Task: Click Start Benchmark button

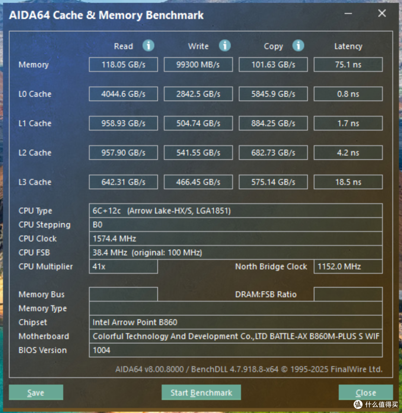Action: point(201,392)
